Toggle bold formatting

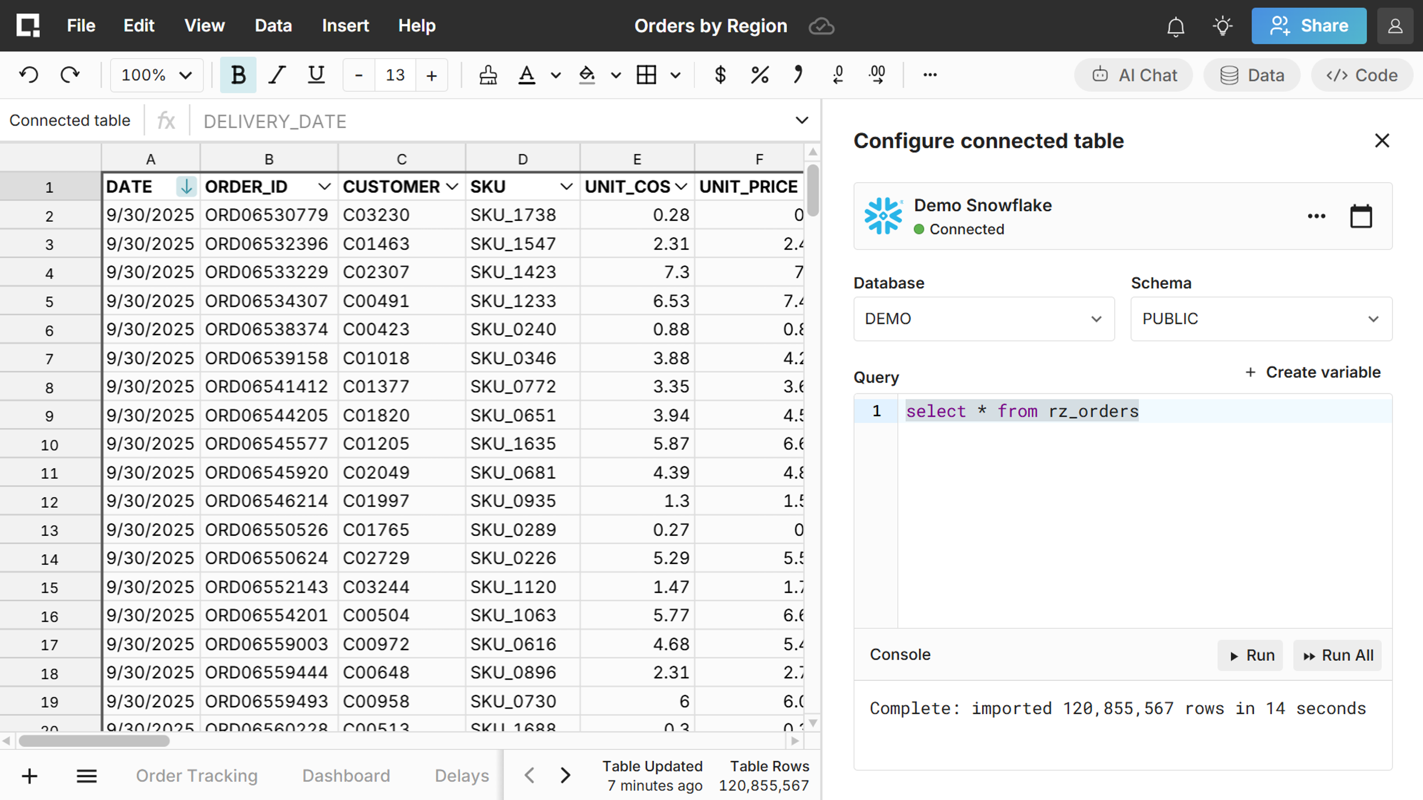[x=238, y=75]
